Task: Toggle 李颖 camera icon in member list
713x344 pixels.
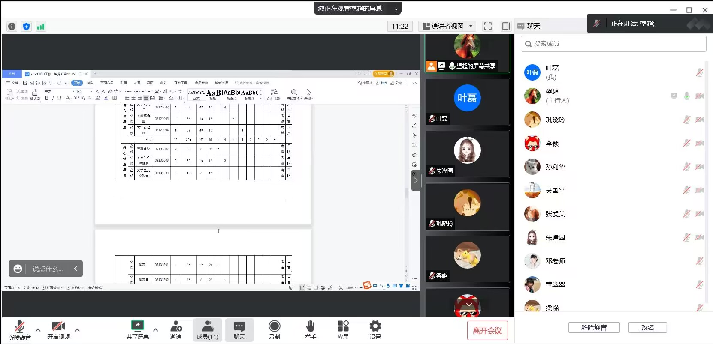Action: (x=699, y=143)
